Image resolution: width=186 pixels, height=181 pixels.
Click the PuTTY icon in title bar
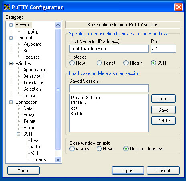click(x=7, y=7)
